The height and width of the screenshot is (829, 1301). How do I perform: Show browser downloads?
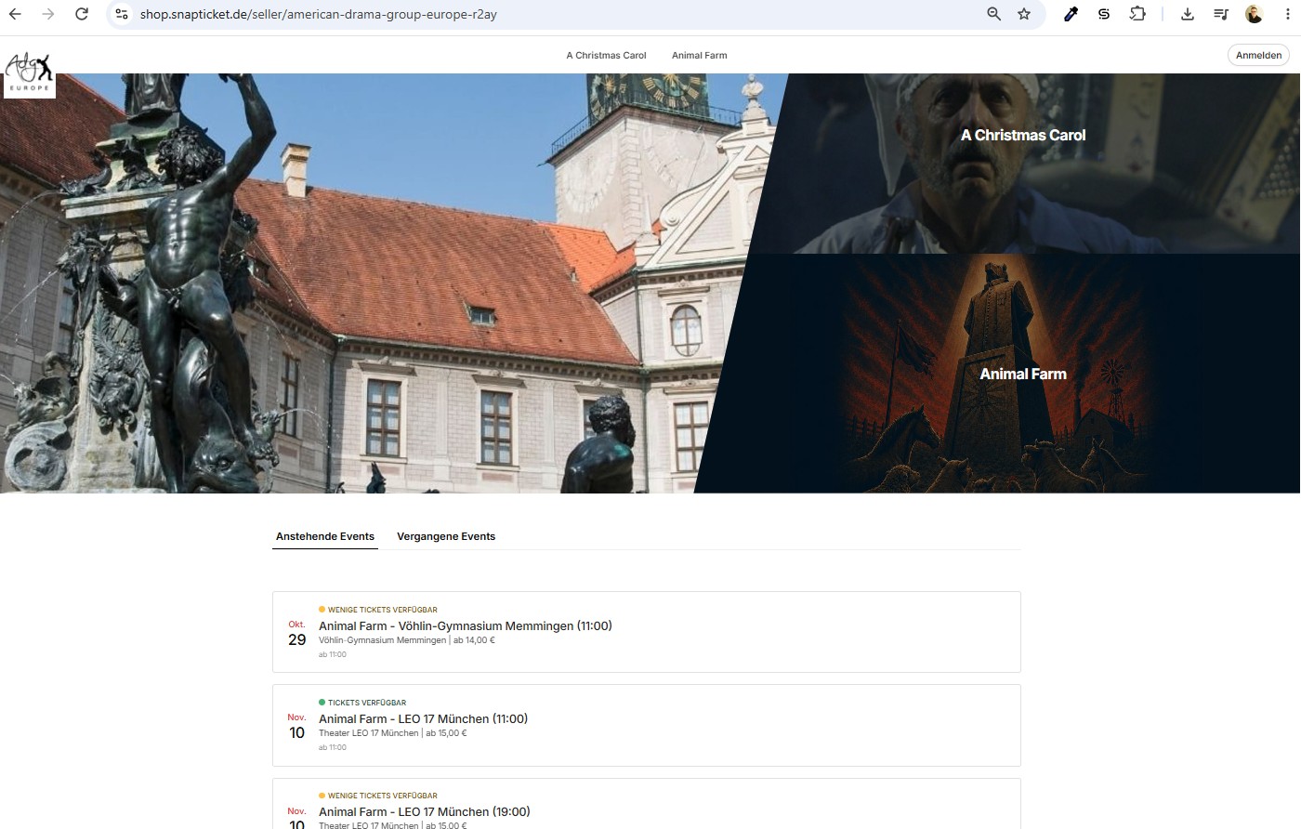pyautogui.click(x=1188, y=14)
